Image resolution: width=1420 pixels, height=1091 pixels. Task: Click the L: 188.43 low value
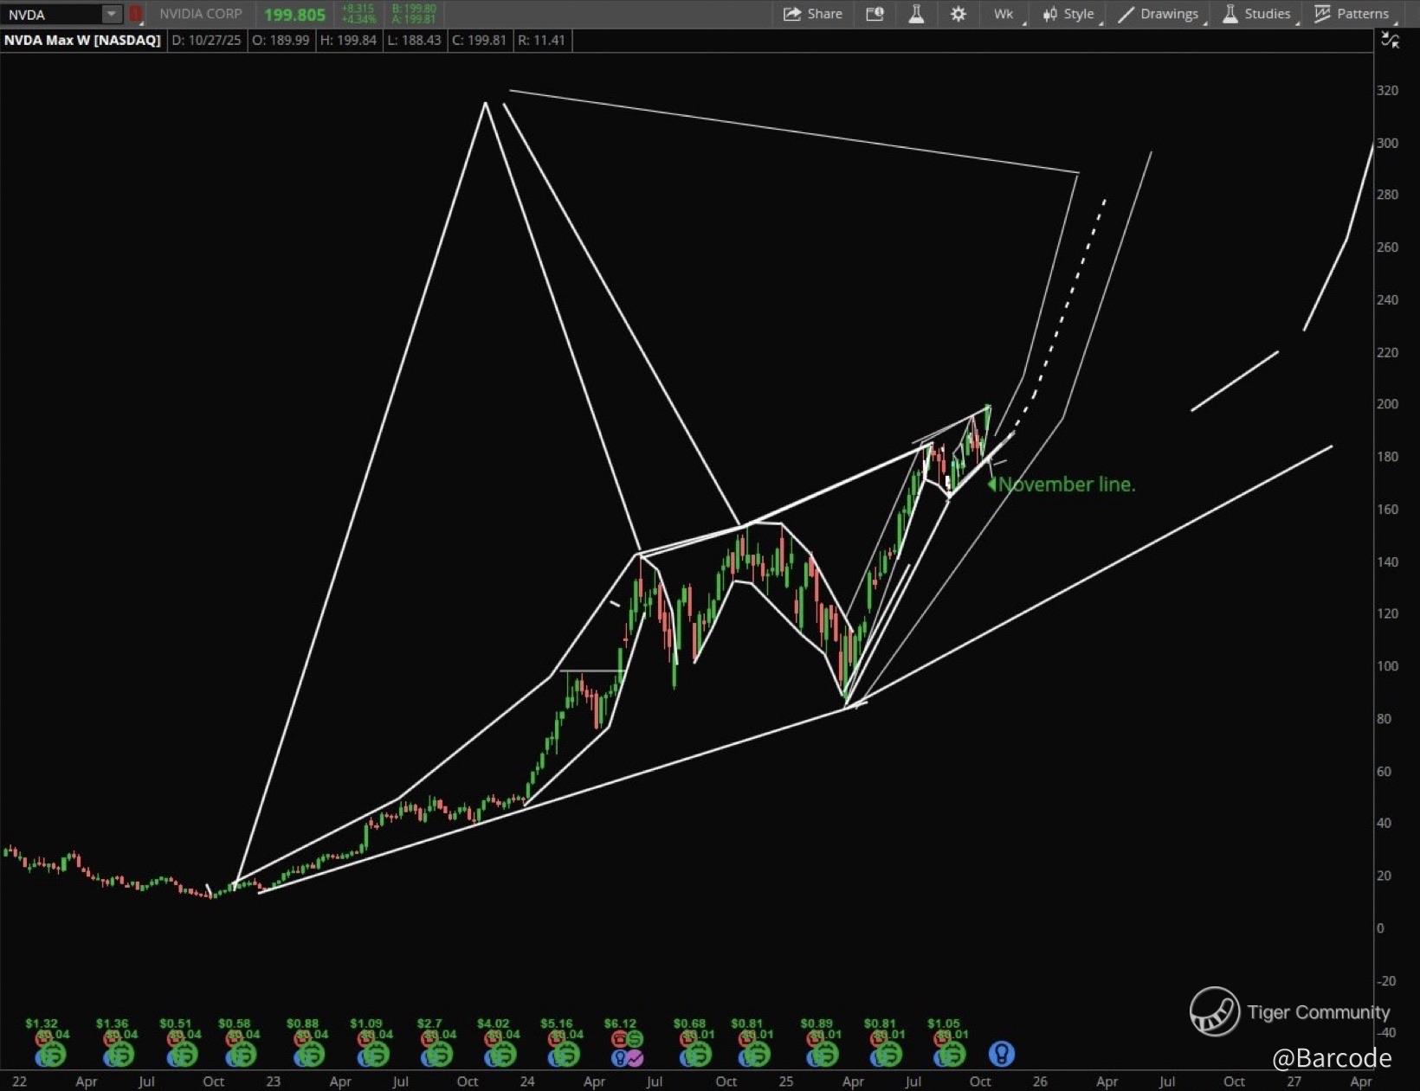click(x=414, y=41)
